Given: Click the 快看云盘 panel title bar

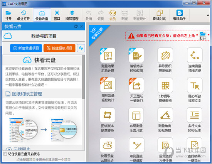Looking at the screenshot, I should (x=44, y=26).
